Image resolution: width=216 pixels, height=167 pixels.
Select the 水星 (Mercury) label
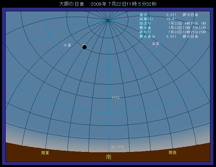coord(67,45)
